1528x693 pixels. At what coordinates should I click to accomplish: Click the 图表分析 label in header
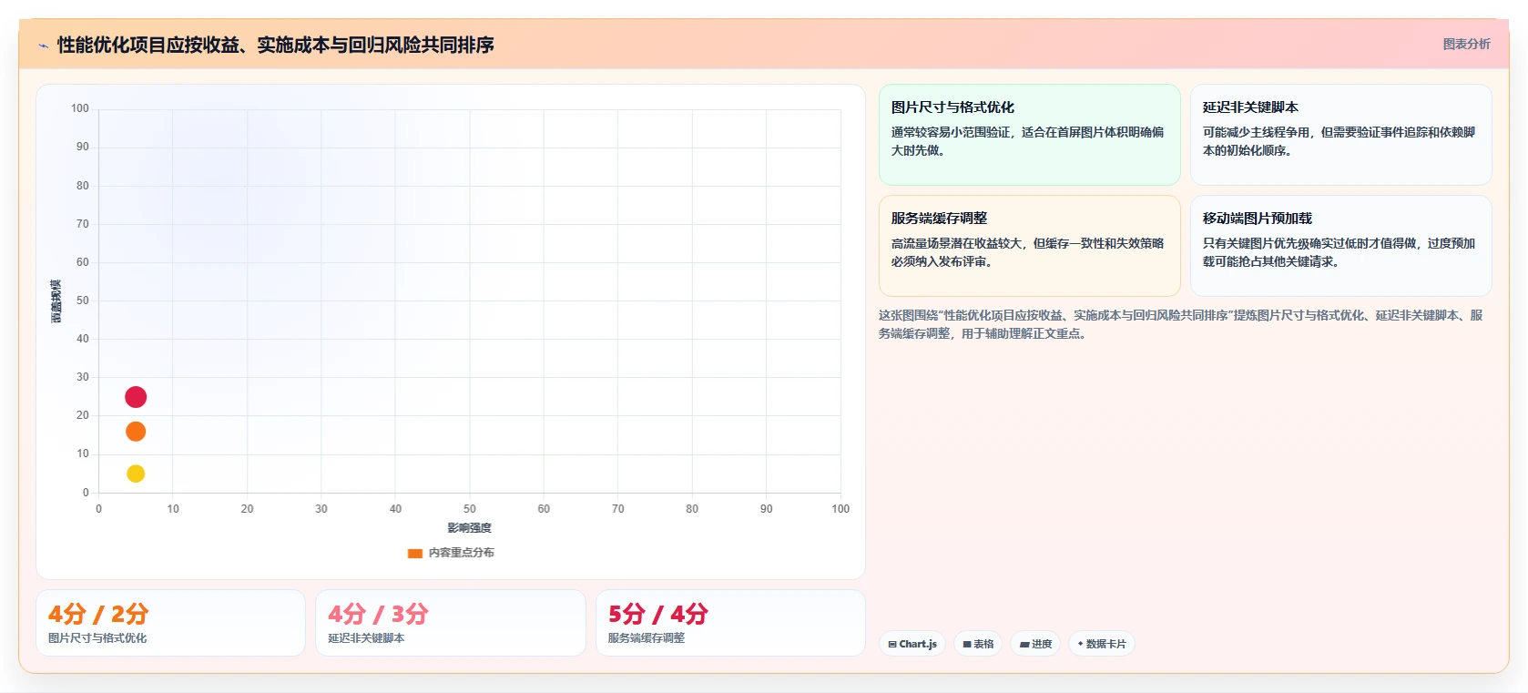(1466, 44)
